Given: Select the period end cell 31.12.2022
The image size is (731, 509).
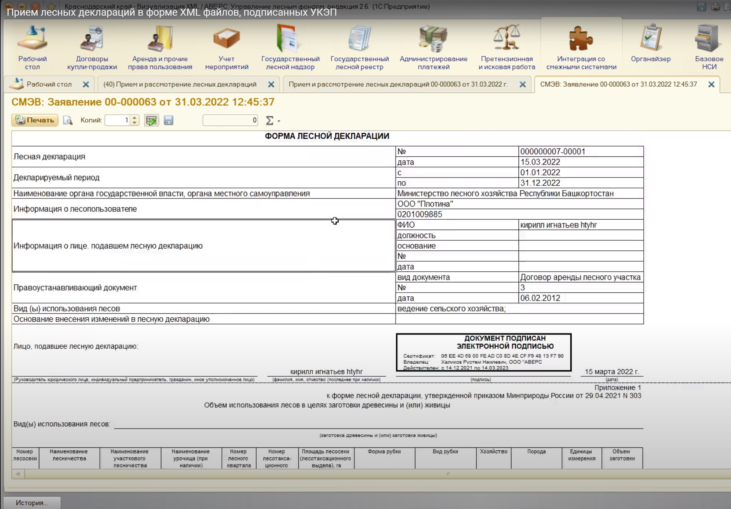Looking at the screenshot, I should click(x=581, y=183).
